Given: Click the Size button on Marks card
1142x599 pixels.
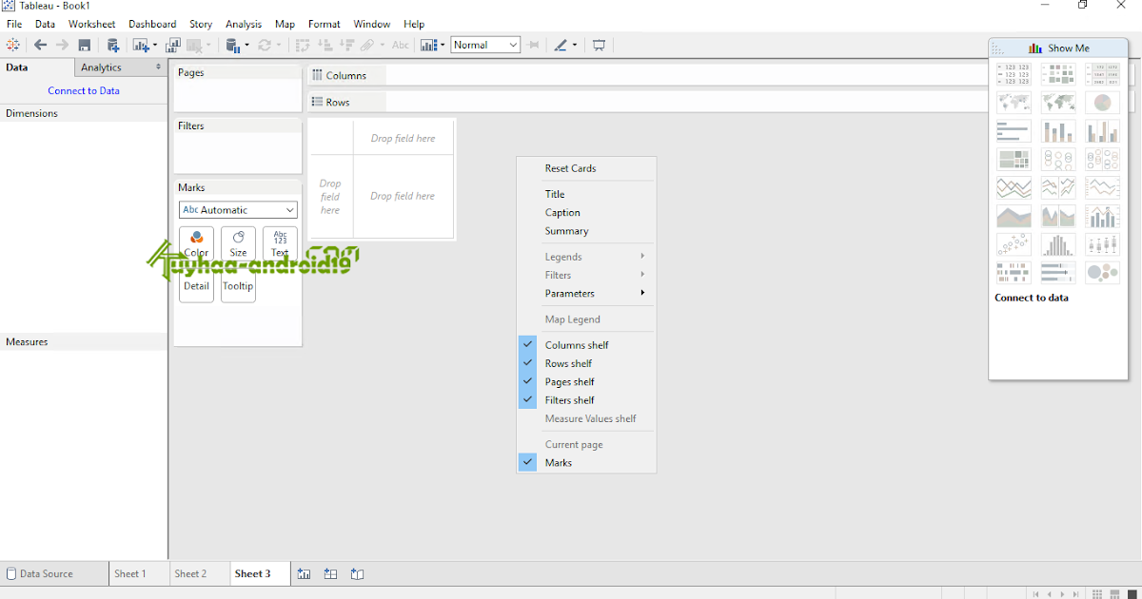Looking at the screenshot, I should coord(238,243).
